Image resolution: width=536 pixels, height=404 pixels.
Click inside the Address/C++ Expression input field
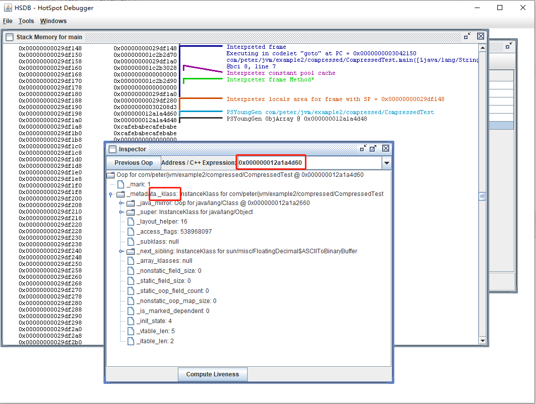[x=281, y=162]
